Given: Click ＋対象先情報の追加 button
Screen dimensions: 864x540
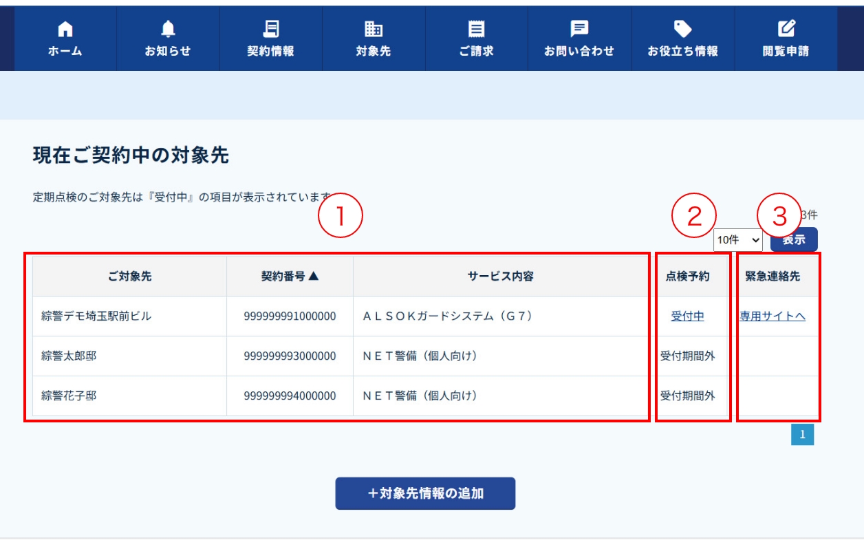Looking at the screenshot, I should pos(425,493).
